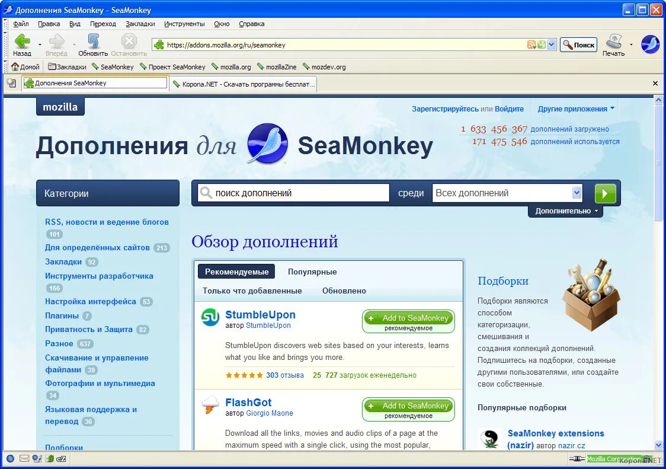666x469 pixels.
Task: Click the RSS feed icon in address bar
Action: point(531,44)
